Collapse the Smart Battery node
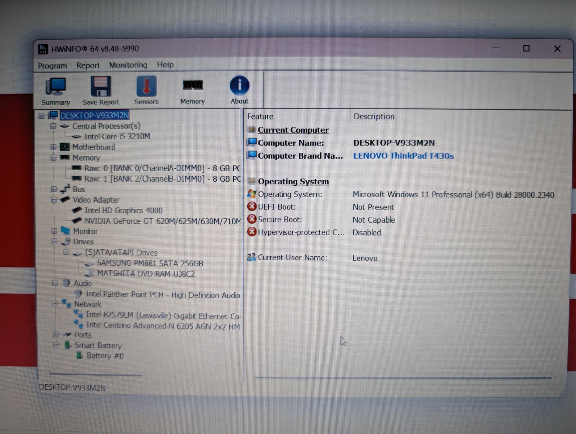Viewport: 576px width, 434px height. (56, 345)
